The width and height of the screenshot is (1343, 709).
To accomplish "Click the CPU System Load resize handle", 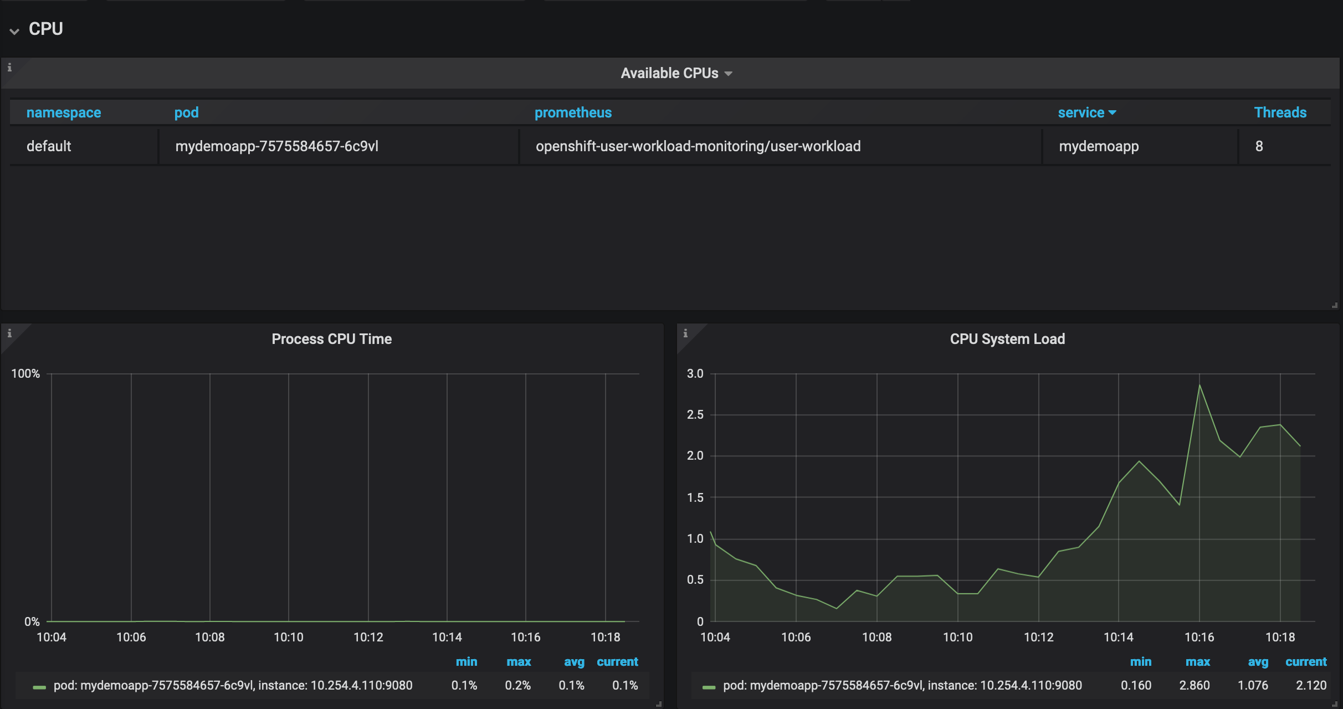I will [1334, 704].
